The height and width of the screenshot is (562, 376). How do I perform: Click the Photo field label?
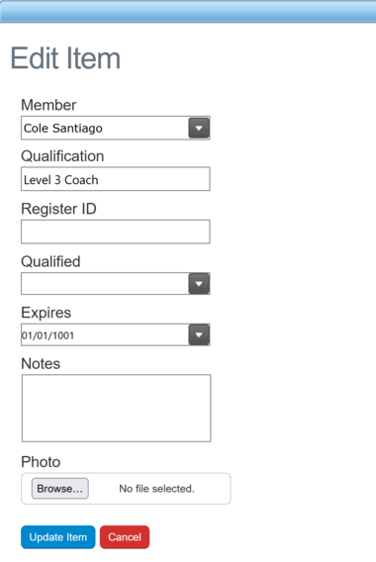click(41, 462)
